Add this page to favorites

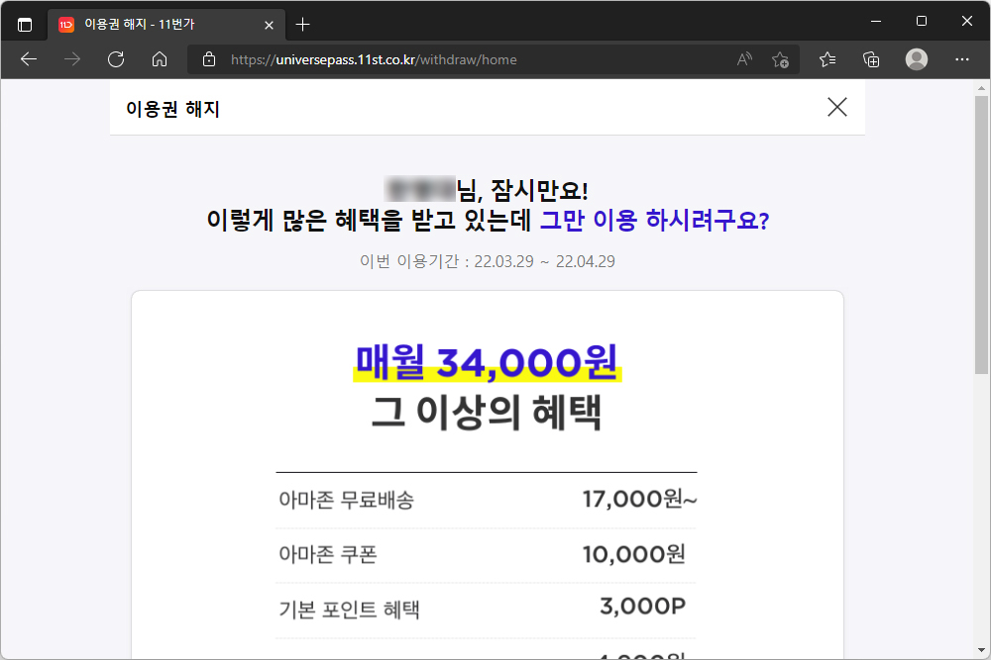[x=781, y=59]
